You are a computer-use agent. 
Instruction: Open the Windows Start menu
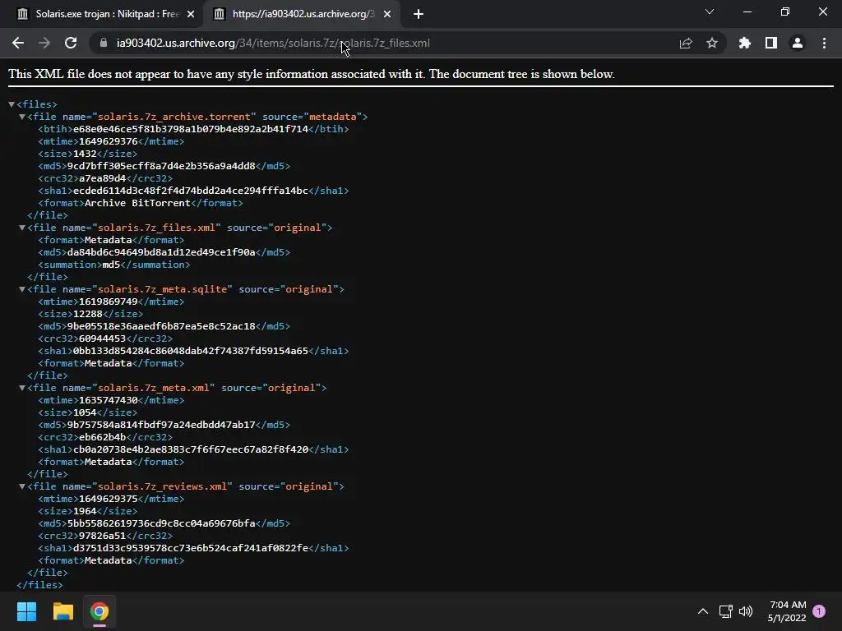26,611
